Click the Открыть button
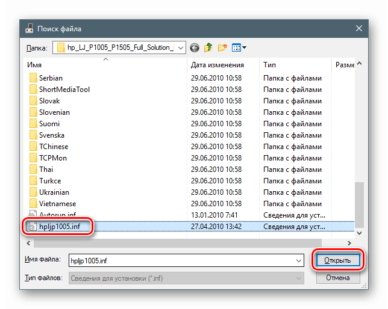Viewport: 388px width, 309px height. pyautogui.click(x=337, y=260)
